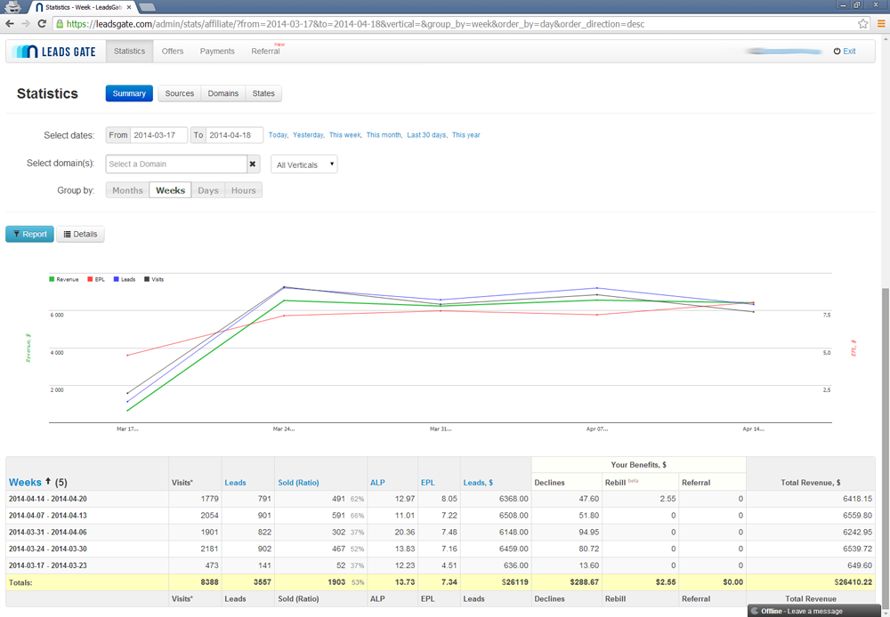Switch to the States tab
Viewport: 890px width, 617px height.
(x=263, y=93)
